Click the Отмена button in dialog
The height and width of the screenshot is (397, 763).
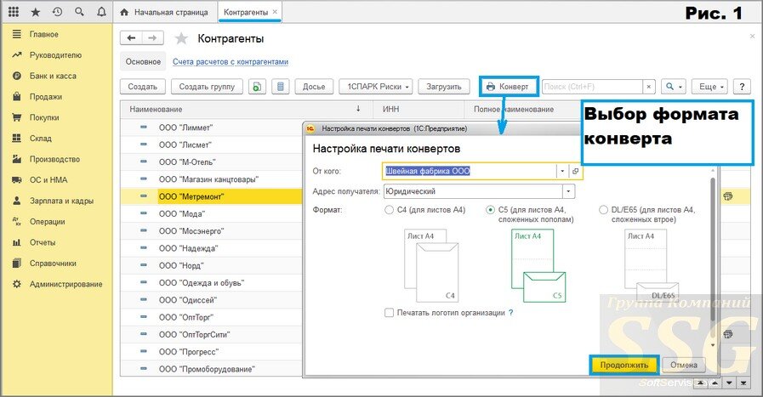coord(684,365)
